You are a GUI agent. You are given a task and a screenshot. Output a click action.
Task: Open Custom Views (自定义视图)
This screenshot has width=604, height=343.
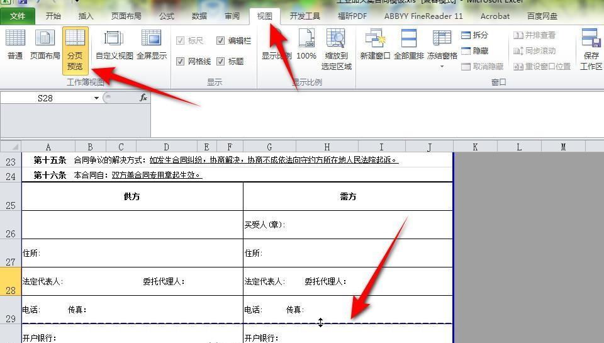[x=114, y=44]
